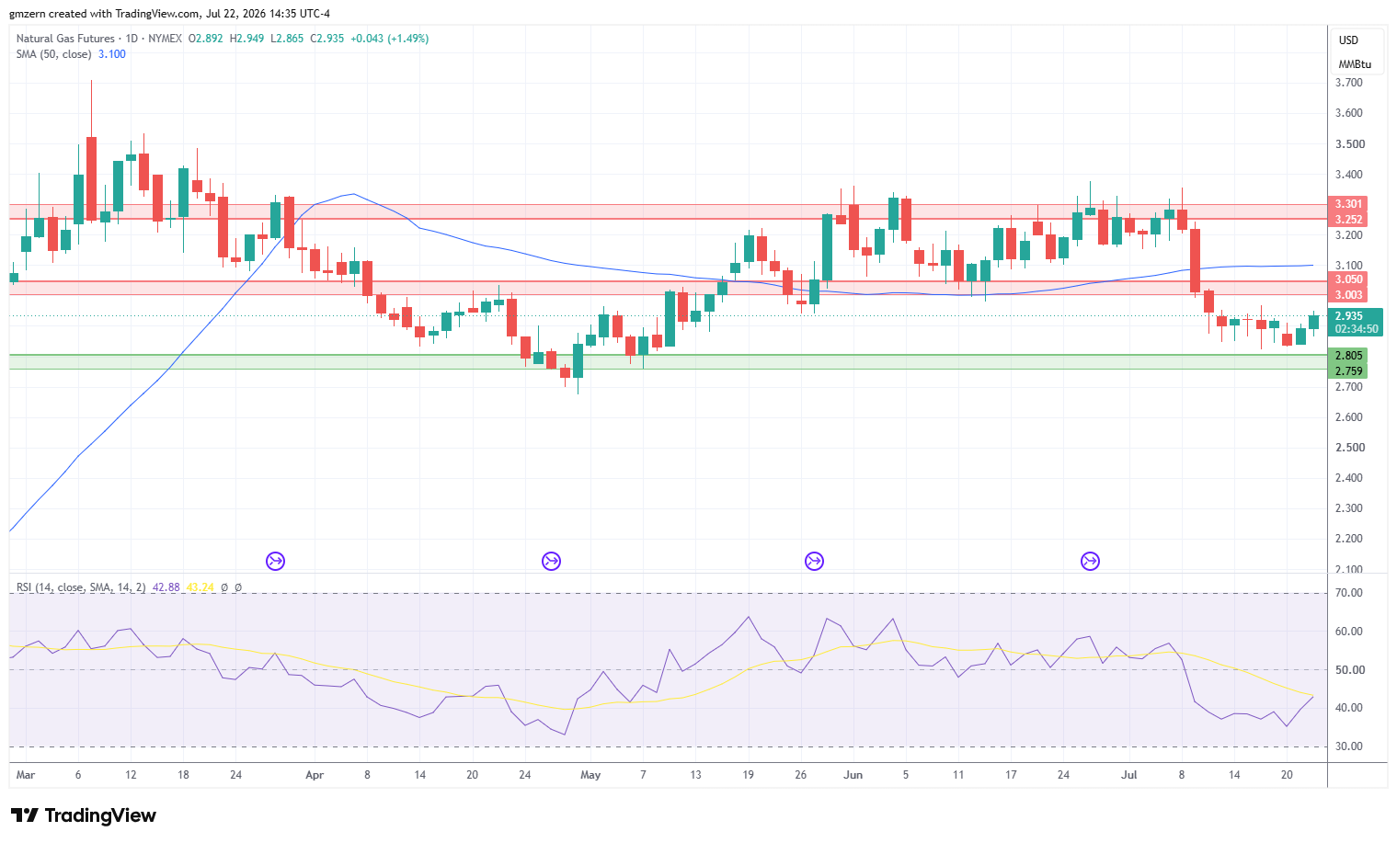Click the Jul label on the time axis
The height and width of the screenshot is (843, 1397).
[x=1129, y=775]
